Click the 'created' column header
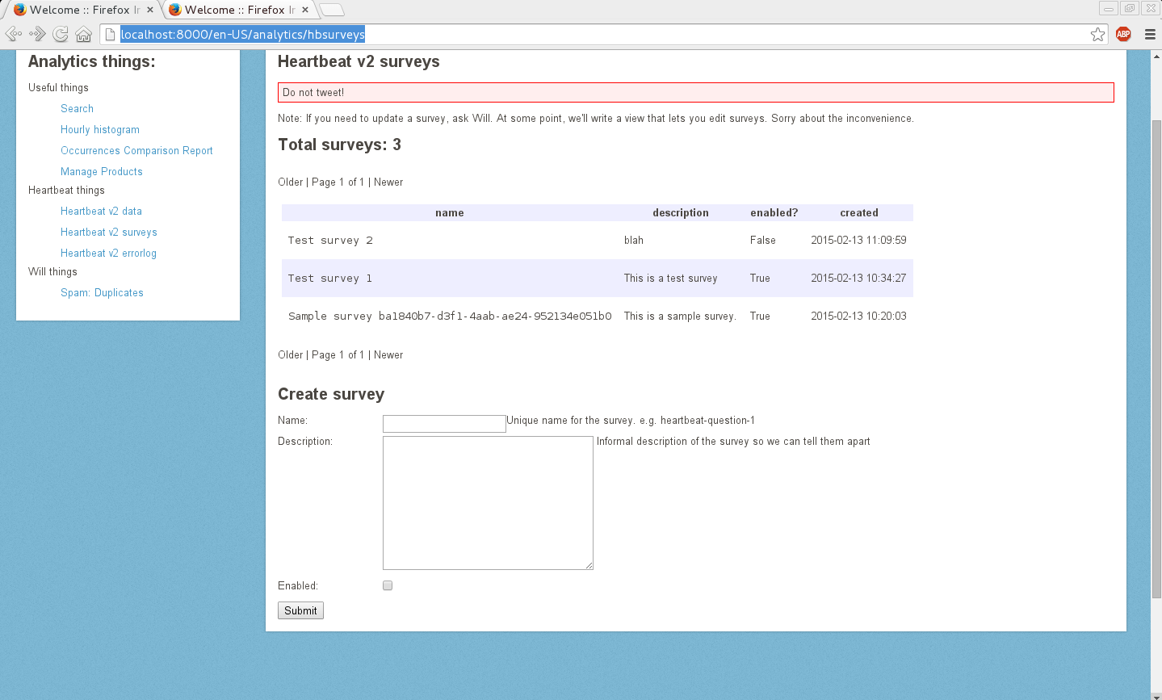 tap(859, 213)
